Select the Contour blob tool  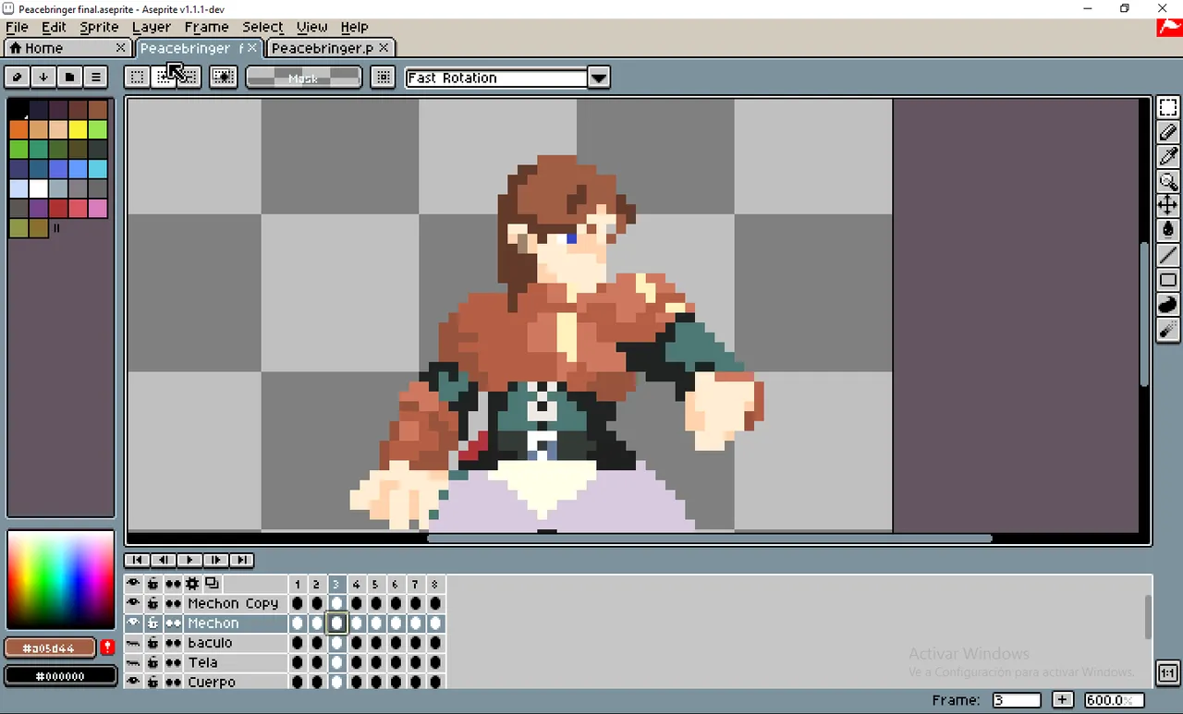(1167, 304)
